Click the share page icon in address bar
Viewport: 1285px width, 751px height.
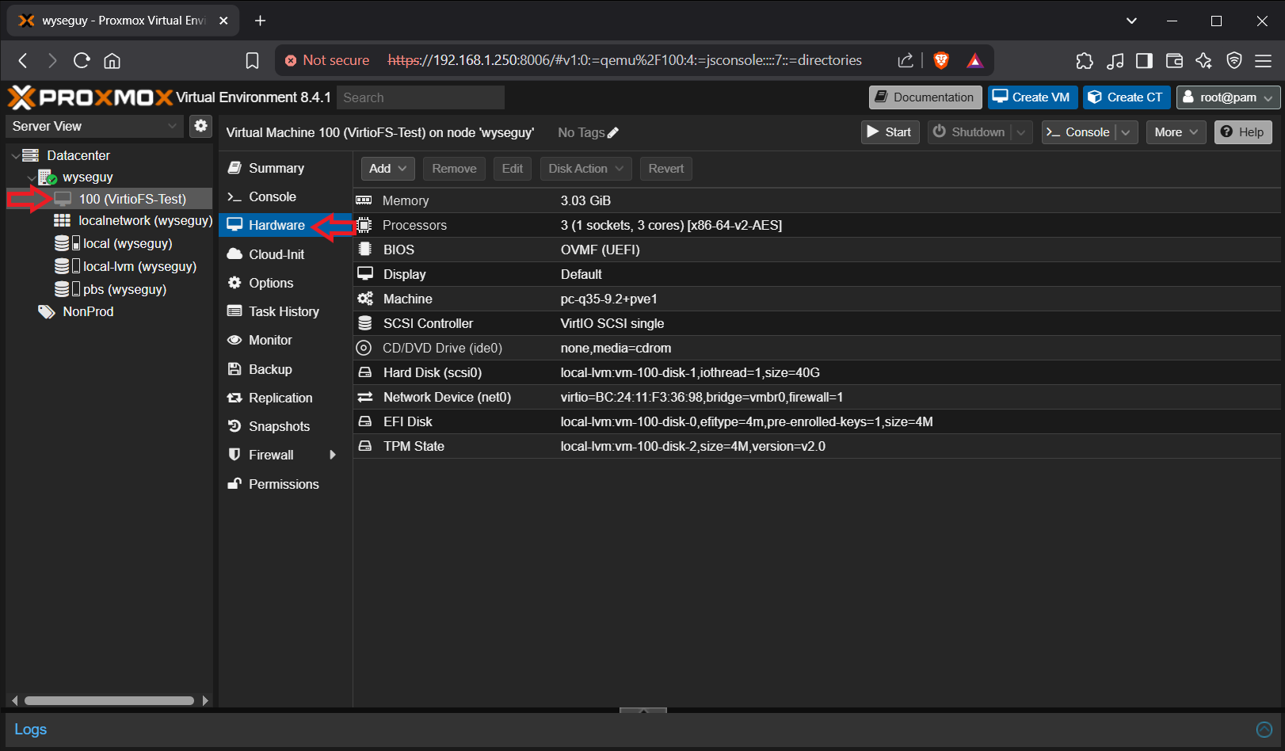point(906,60)
